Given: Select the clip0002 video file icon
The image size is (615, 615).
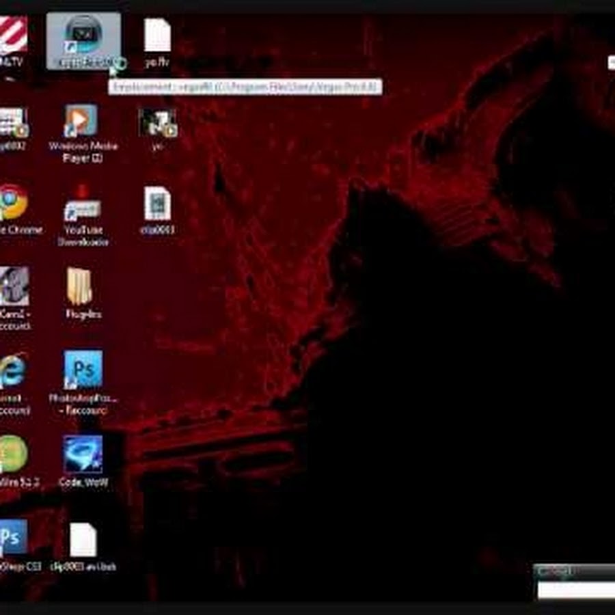Looking at the screenshot, I should [14, 122].
